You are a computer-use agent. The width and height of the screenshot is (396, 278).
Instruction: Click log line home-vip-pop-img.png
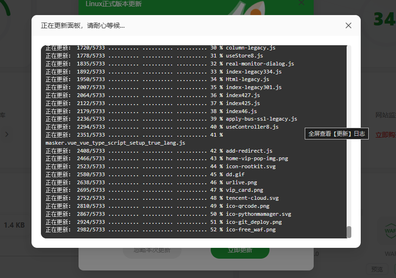[166, 159]
